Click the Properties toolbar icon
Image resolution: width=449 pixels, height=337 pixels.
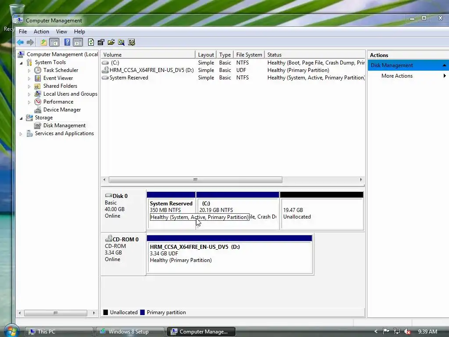tap(101, 43)
